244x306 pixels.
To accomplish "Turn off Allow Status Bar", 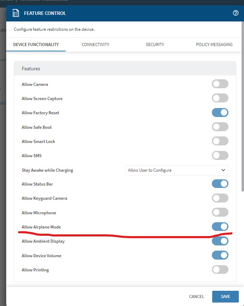I will coord(220,184).
